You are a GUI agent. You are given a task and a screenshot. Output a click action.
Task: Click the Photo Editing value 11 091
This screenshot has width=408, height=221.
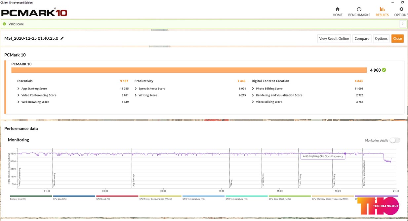coord(359,89)
